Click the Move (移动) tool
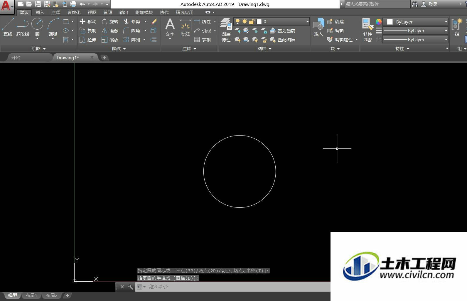This screenshot has width=467, height=301. (x=88, y=21)
